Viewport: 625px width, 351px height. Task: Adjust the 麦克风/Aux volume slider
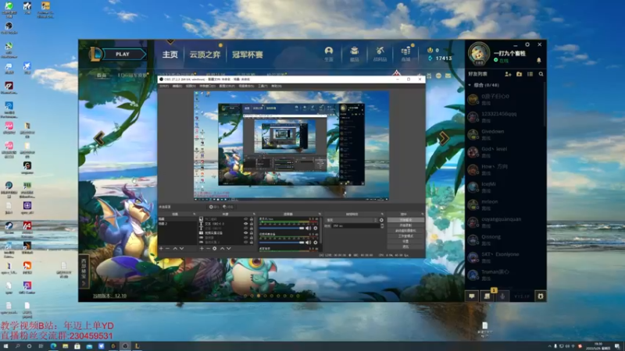point(281,229)
